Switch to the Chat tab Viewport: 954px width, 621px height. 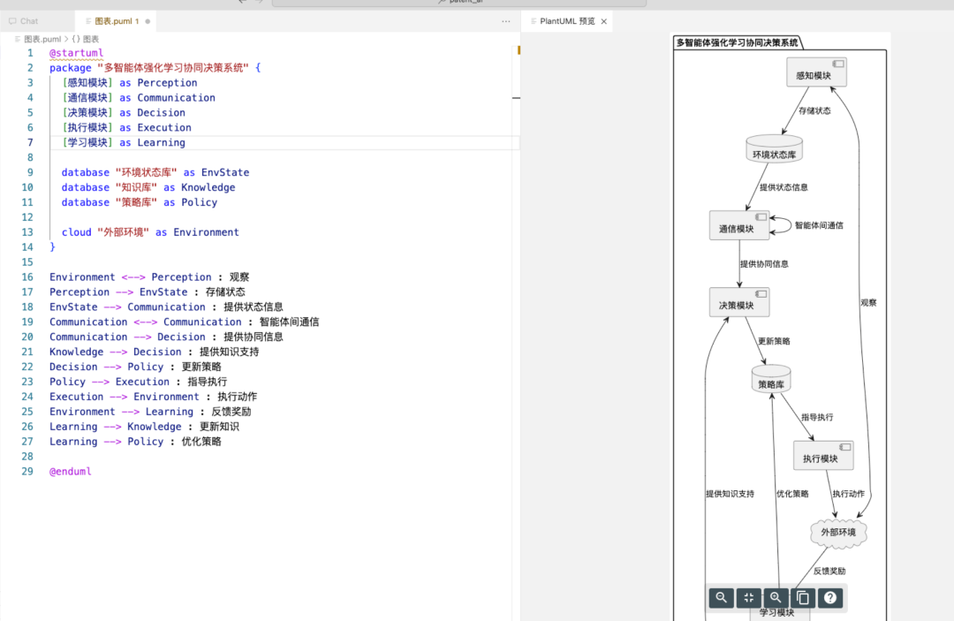click(x=28, y=21)
